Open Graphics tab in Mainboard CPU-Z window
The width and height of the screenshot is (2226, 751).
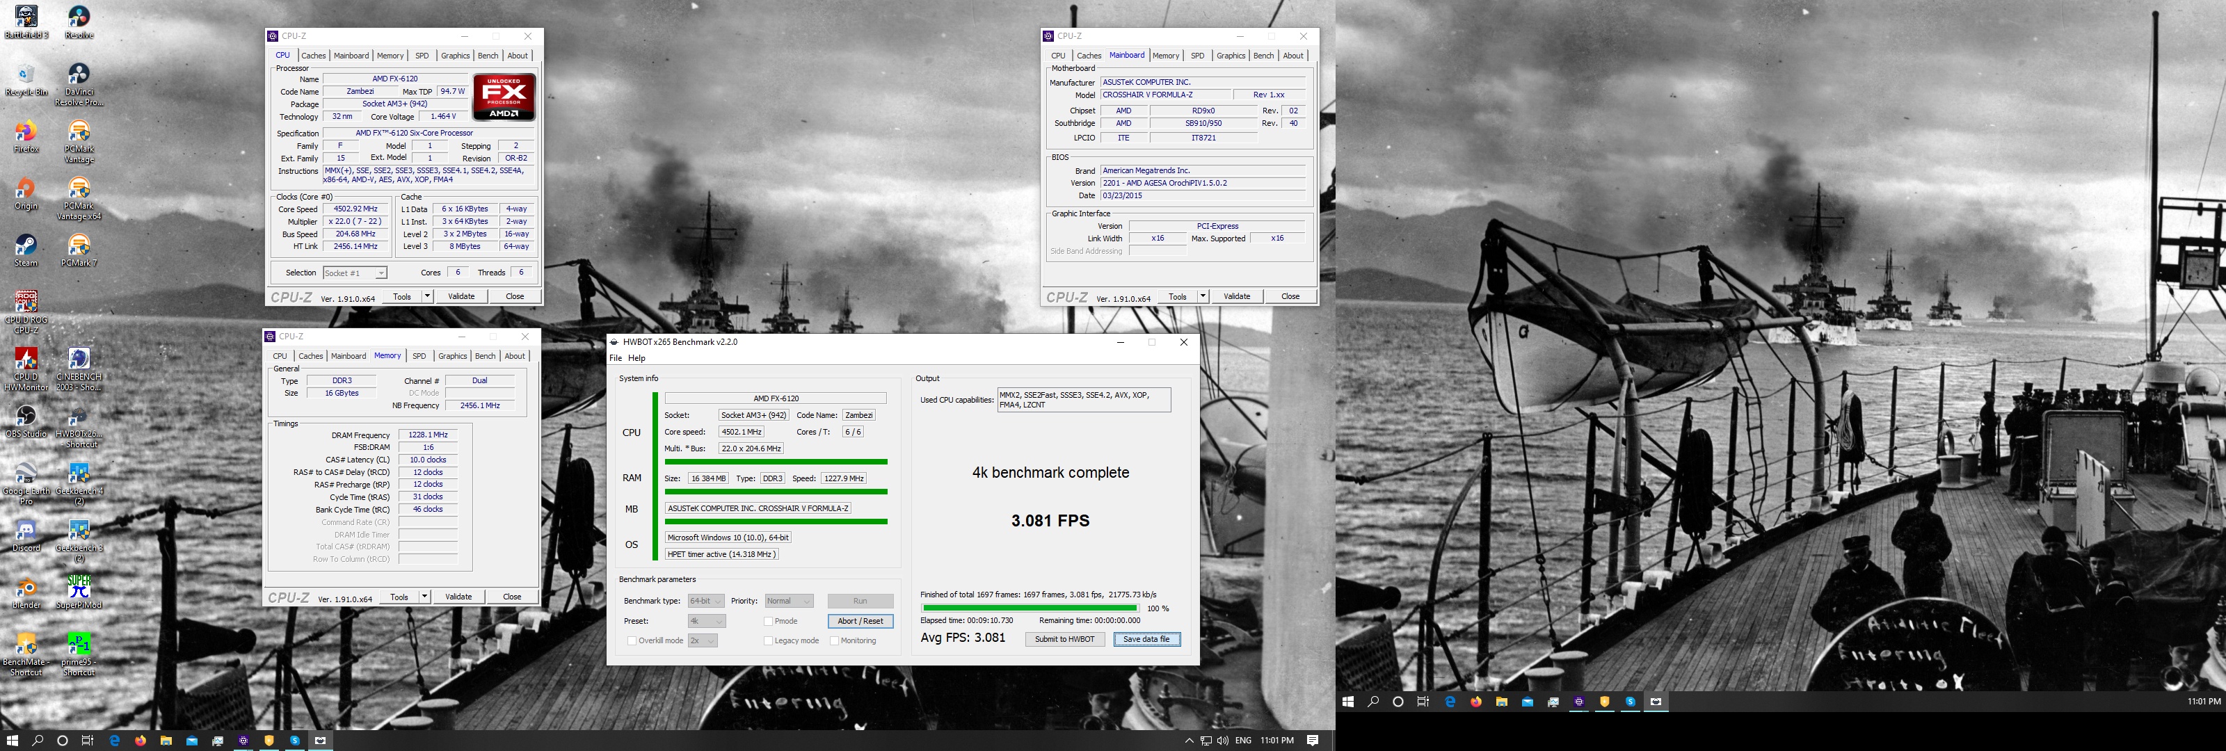(x=1231, y=56)
